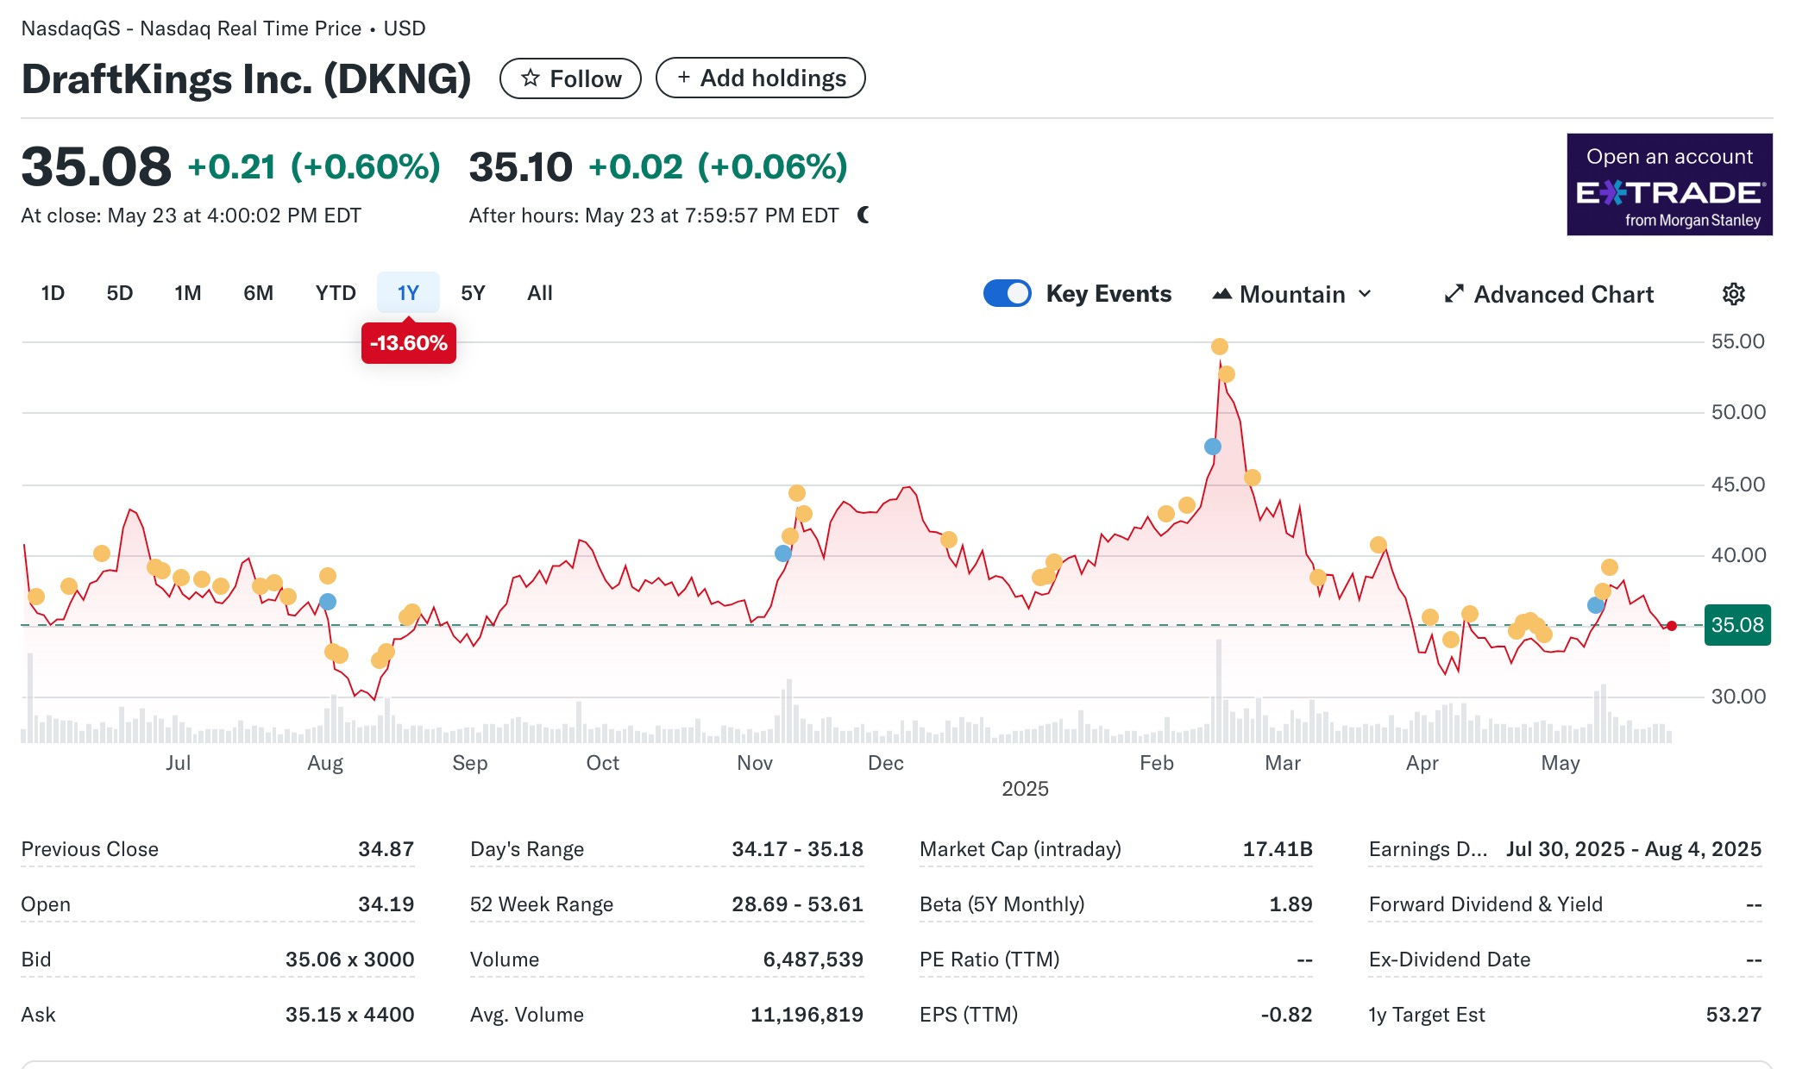
Task: Open the E*TRADE account advertisement
Action: 1669,184
